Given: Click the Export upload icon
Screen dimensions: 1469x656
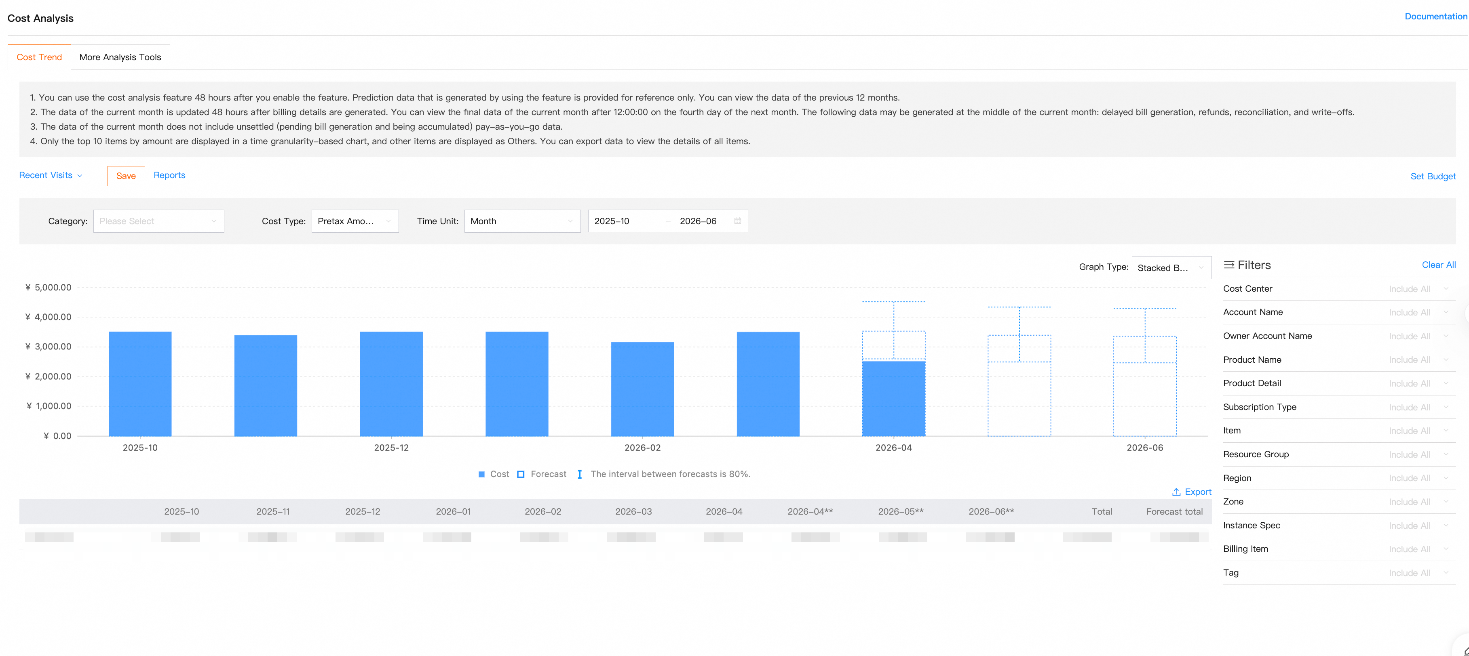Looking at the screenshot, I should point(1176,492).
